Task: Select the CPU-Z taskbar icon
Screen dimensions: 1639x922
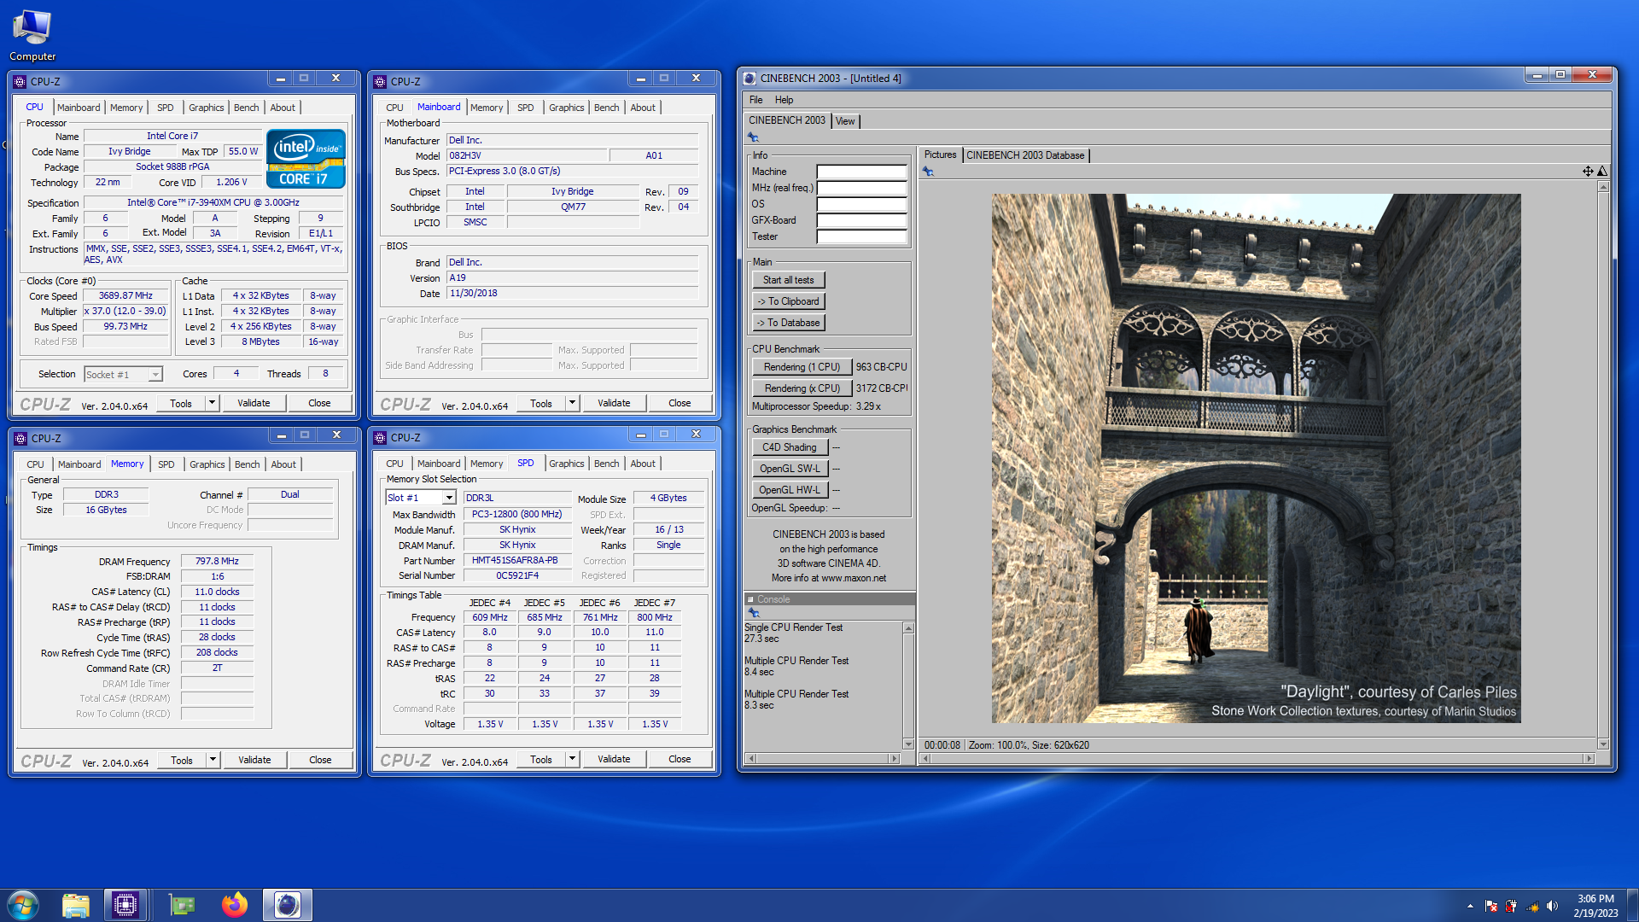Action: point(125,905)
